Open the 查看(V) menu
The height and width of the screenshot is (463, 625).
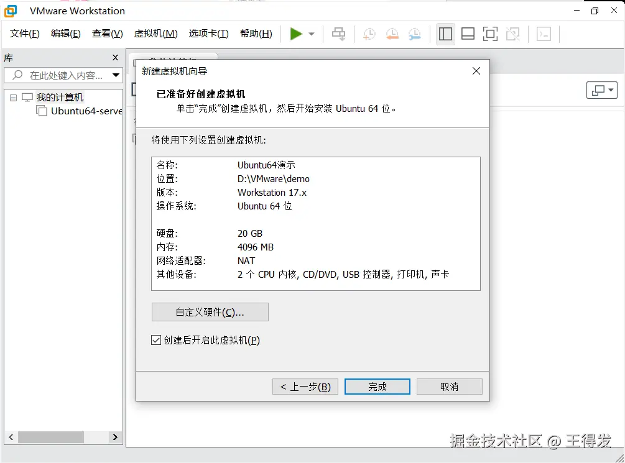pos(107,34)
